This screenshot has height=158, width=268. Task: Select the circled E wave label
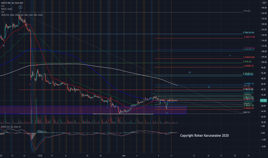click(108, 121)
